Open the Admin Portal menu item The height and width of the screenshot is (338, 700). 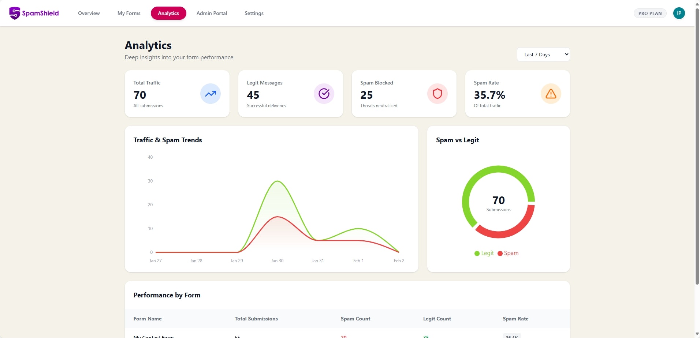click(x=211, y=13)
